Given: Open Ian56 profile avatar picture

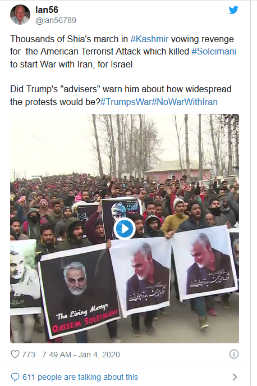Looking at the screenshot, I should coord(20,15).
